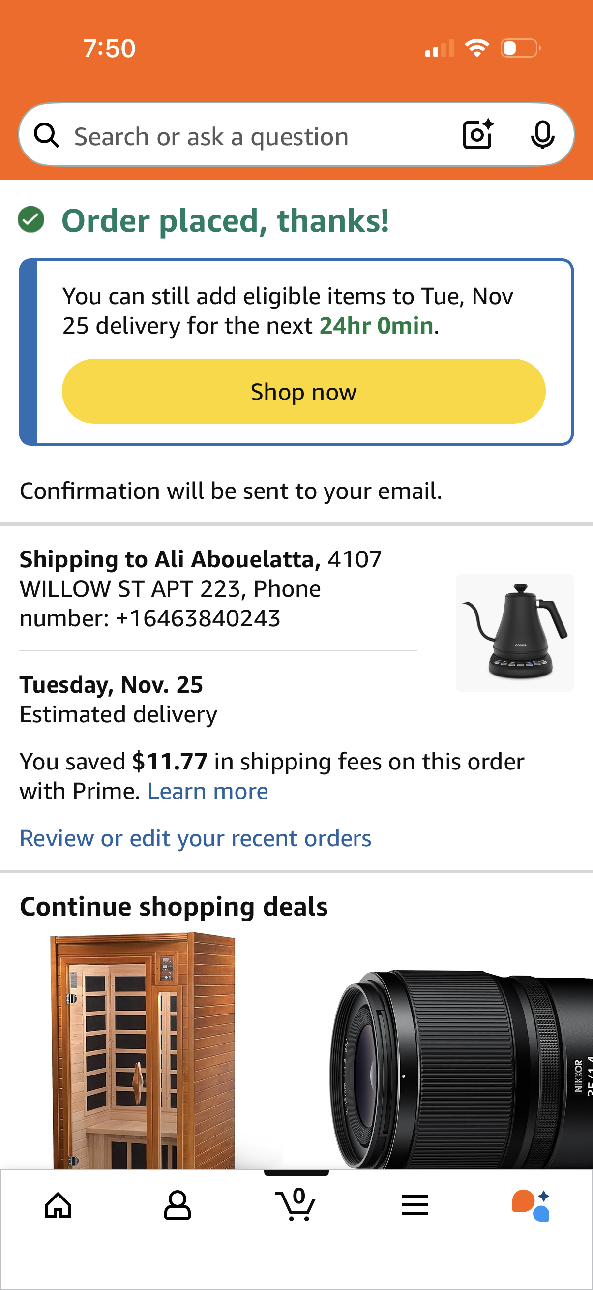This screenshot has height=1290, width=593.
Task: Tap the green order-placed checkmark
Action: [31, 219]
